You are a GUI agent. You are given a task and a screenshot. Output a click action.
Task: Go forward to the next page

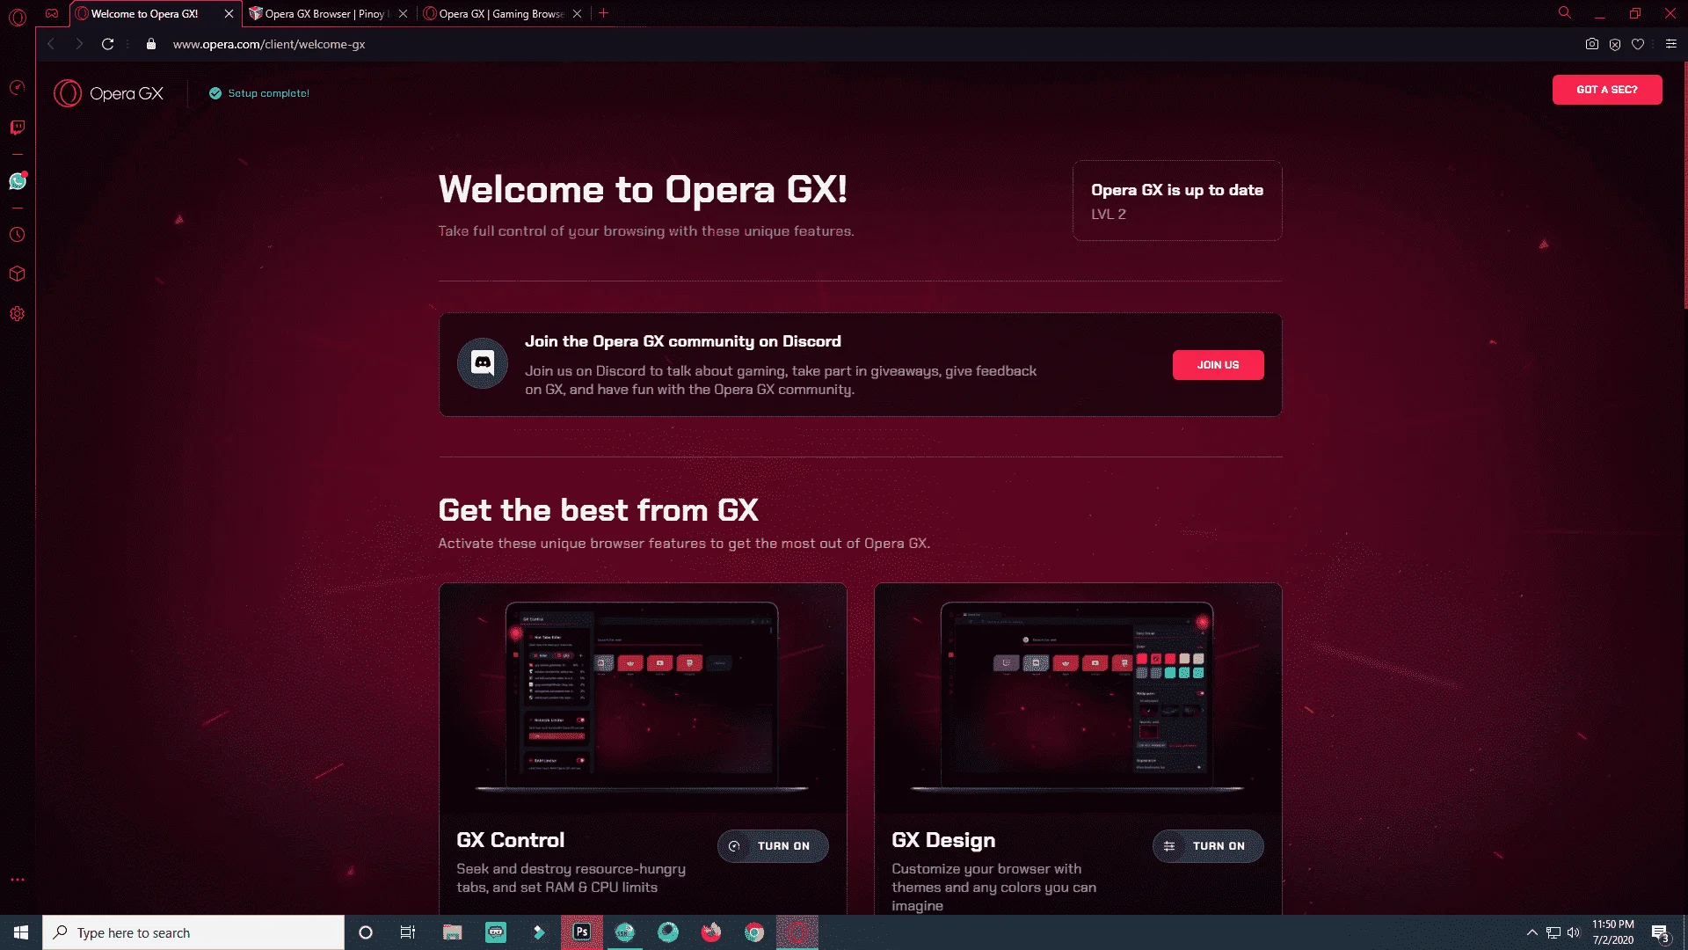[79, 44]
